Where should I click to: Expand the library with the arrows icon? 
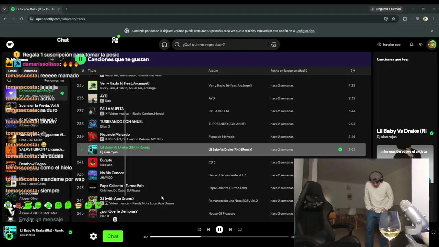62,60
